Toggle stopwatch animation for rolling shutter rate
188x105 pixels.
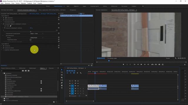pos(5,28)
